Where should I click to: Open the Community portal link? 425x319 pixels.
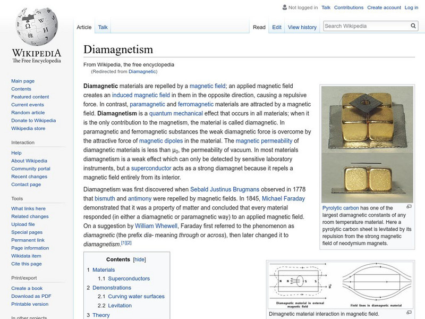[x=31, y=169]
